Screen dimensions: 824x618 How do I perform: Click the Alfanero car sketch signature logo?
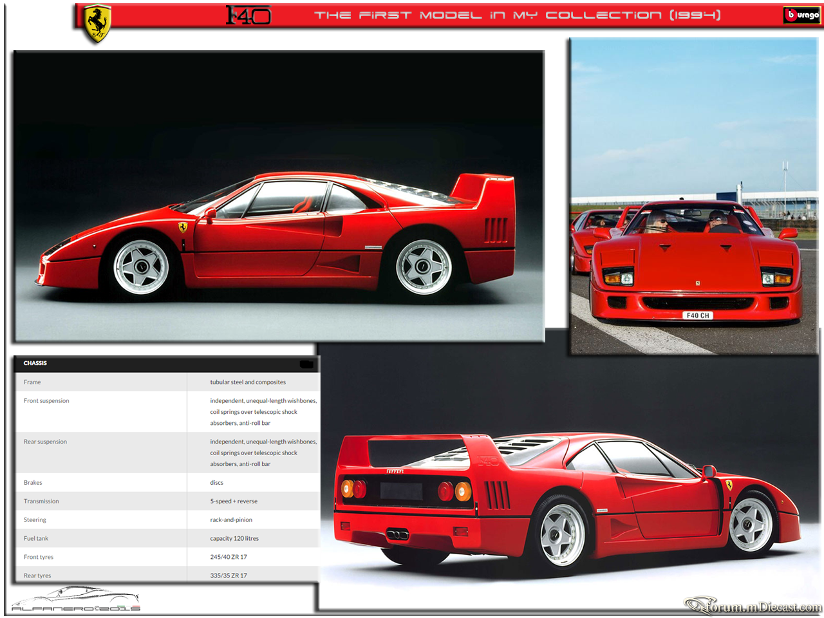tap(76, 599)
